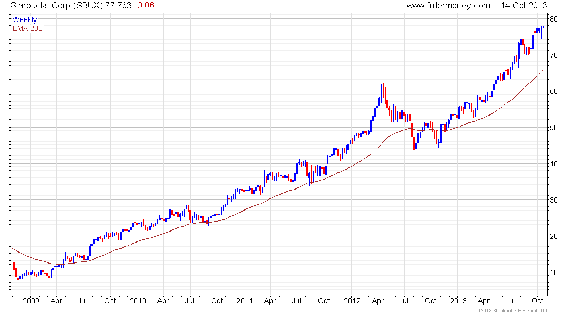Click the 'www.fullermoney.com' text
The height and width of the screenshot is (315, 579).
[x=448, y=6]
